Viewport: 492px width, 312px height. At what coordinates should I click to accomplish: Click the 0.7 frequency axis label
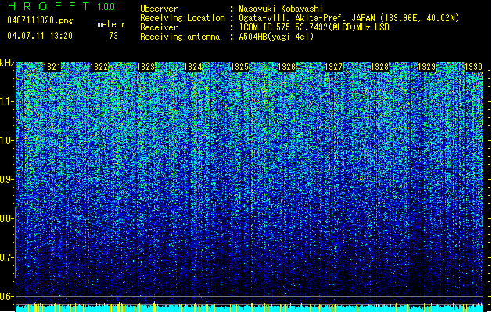pos(7,257)
